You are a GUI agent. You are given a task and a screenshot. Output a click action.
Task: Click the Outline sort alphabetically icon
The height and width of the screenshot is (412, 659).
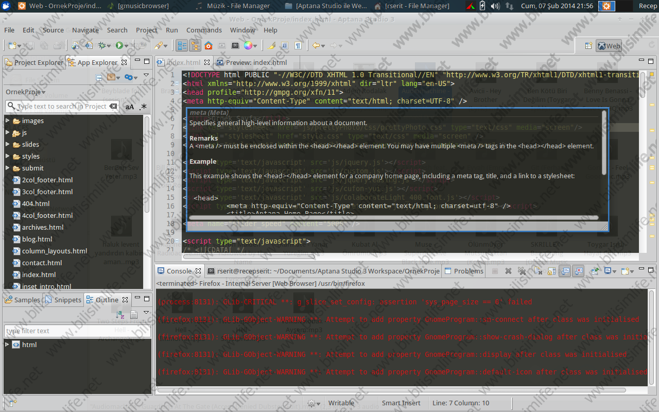click(x=120, y=315)
